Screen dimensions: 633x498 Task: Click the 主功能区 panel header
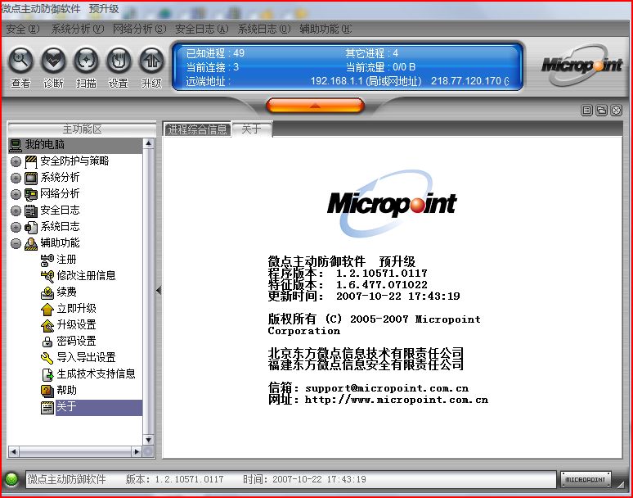pos(82,129)
